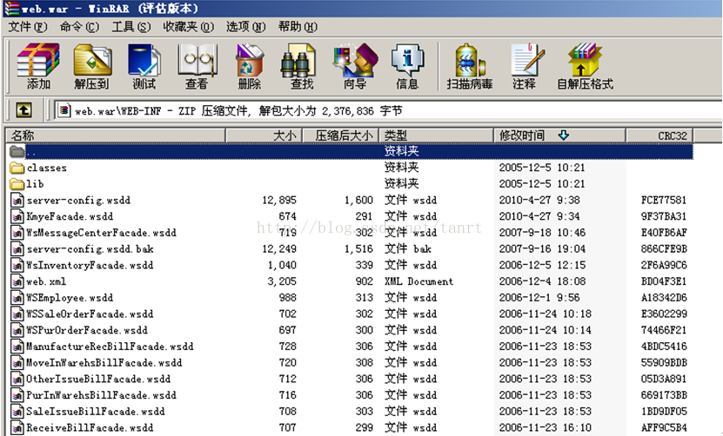Sort by 修改时间 column header

(x=559, y=135)
